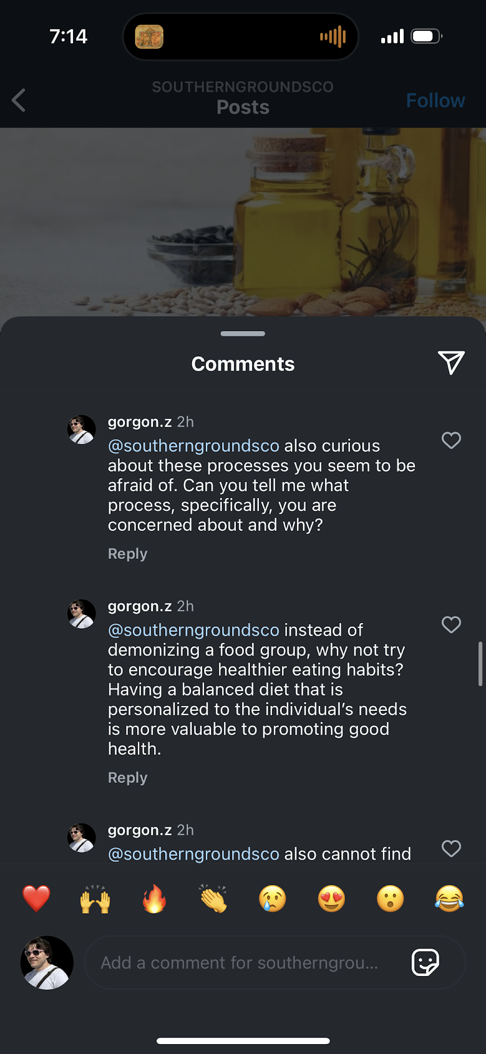This screenshot has height=1054, width=486.
Task: Tap the comments sheet drag handle
Action: [x=242, y=334]
